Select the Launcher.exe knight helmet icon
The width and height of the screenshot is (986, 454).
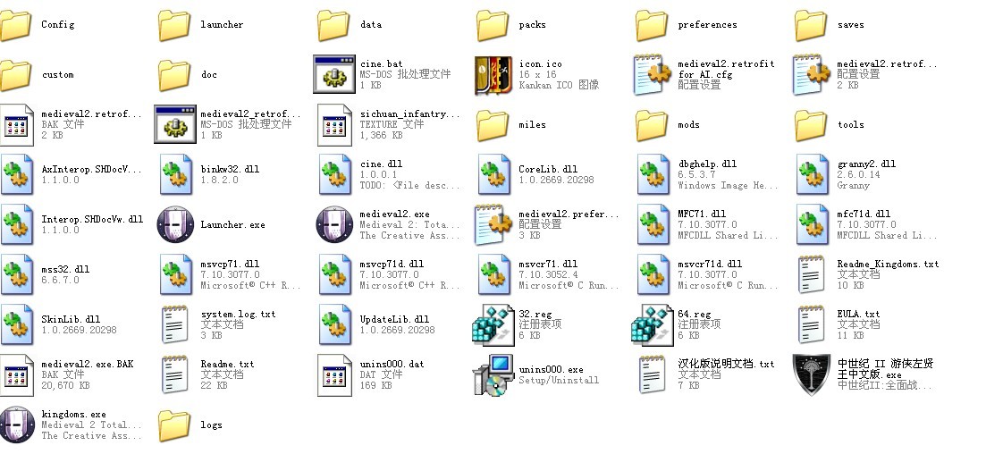(175, 224)
